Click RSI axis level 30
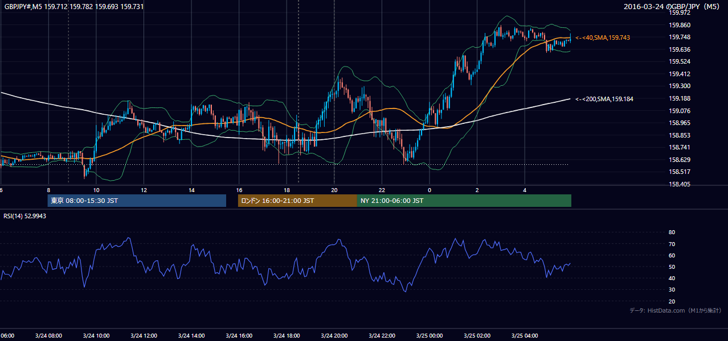Screen dimensions: 728x341 (x=672, y=290)
